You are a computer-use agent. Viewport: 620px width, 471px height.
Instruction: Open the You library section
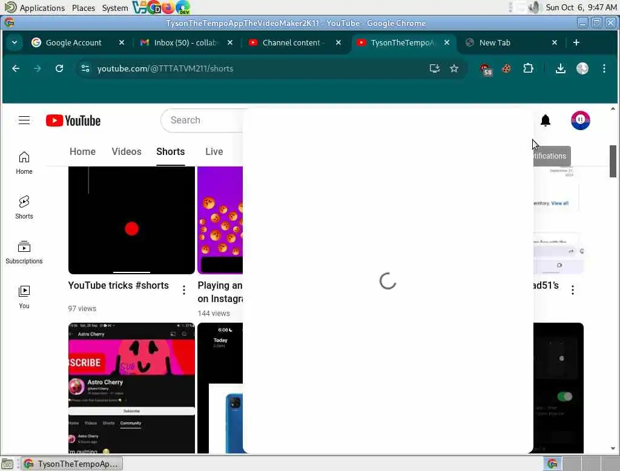[x=24, y=297]
